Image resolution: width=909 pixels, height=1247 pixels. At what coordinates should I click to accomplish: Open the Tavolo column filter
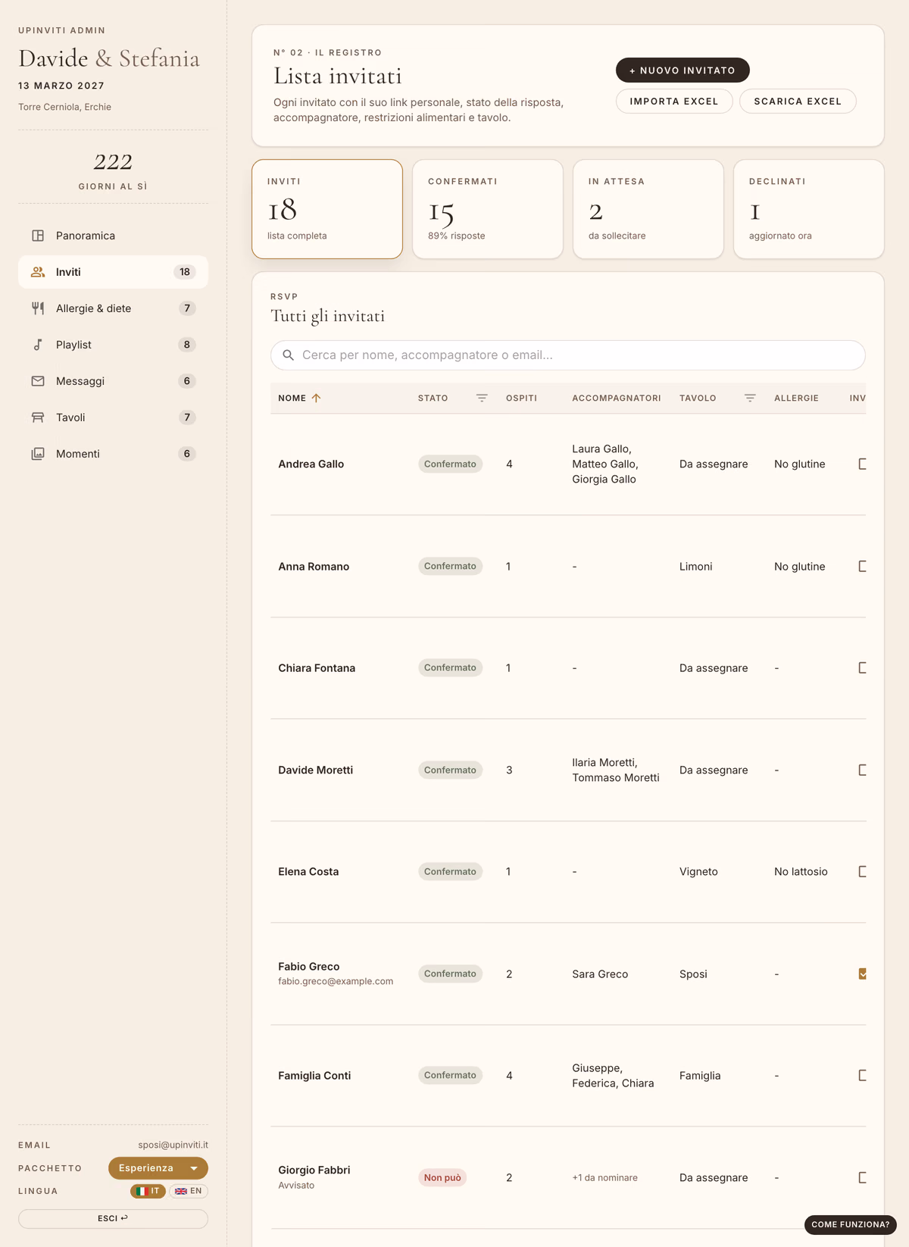(x=750, y=398)
